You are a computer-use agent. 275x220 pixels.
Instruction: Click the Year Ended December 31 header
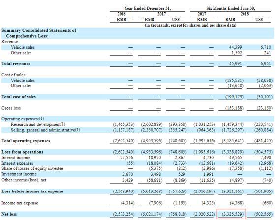pos(148,8)
